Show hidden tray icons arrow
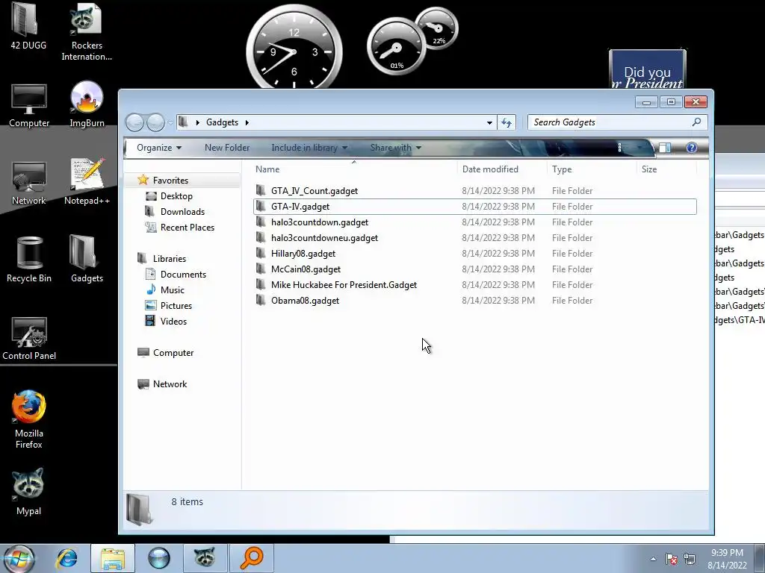The height and width of the screenshot is (573, 765). (653, 559)
